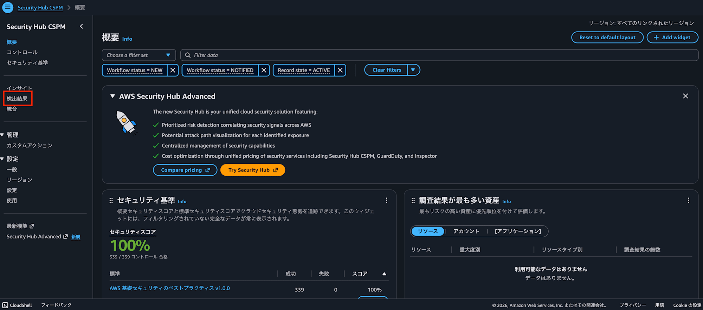Viewport: 703px width, 310px height.
Task: Open 統合 in the sidebar
Action: tap(12, 109)
